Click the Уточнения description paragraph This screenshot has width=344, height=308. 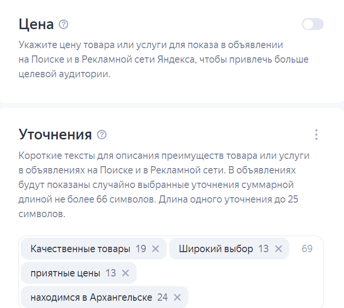click(164, 185)
